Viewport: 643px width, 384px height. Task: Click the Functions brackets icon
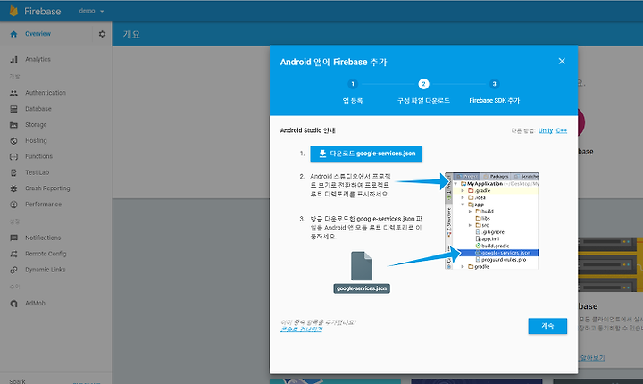(x=13, y=156)
